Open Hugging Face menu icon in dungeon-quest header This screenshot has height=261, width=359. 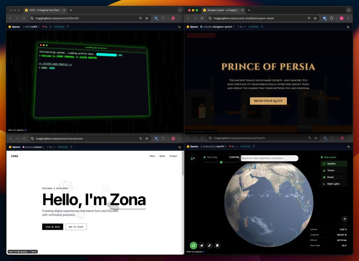click(x=348, y=27)
